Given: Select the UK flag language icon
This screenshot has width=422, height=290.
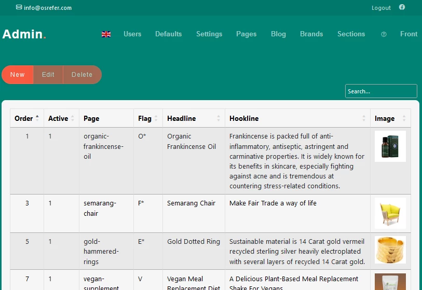Looking at the screenshot, I should 106,34.
